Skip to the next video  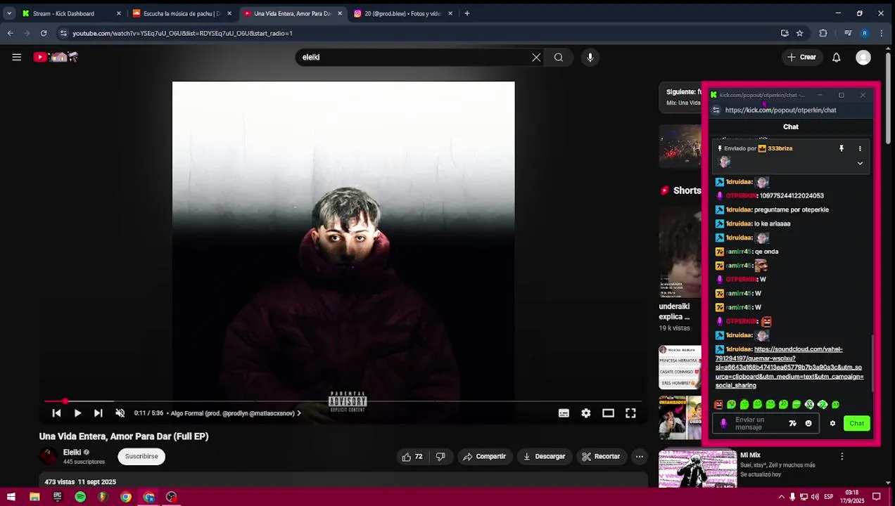click(x=99, y=413)
